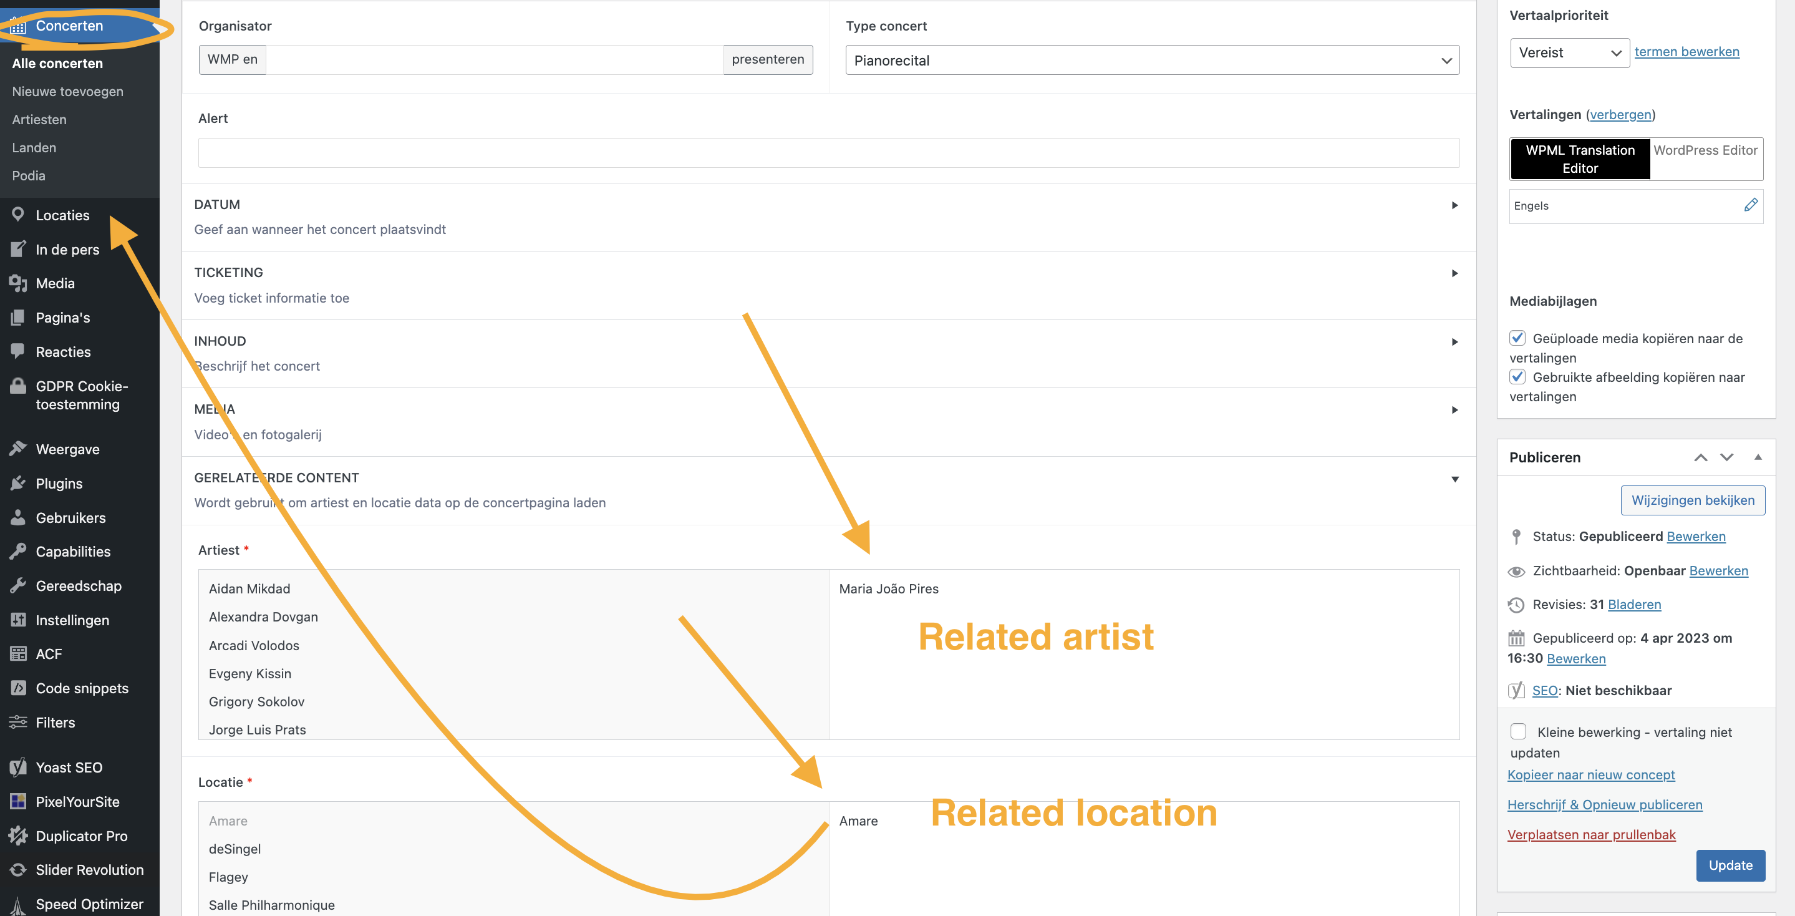Image resolution: width=1795 pixels, height=916 pixels.
Task: Click Kopieer naar nieuw concept link
Action: pyautogui.click(x=1591, y=774)
